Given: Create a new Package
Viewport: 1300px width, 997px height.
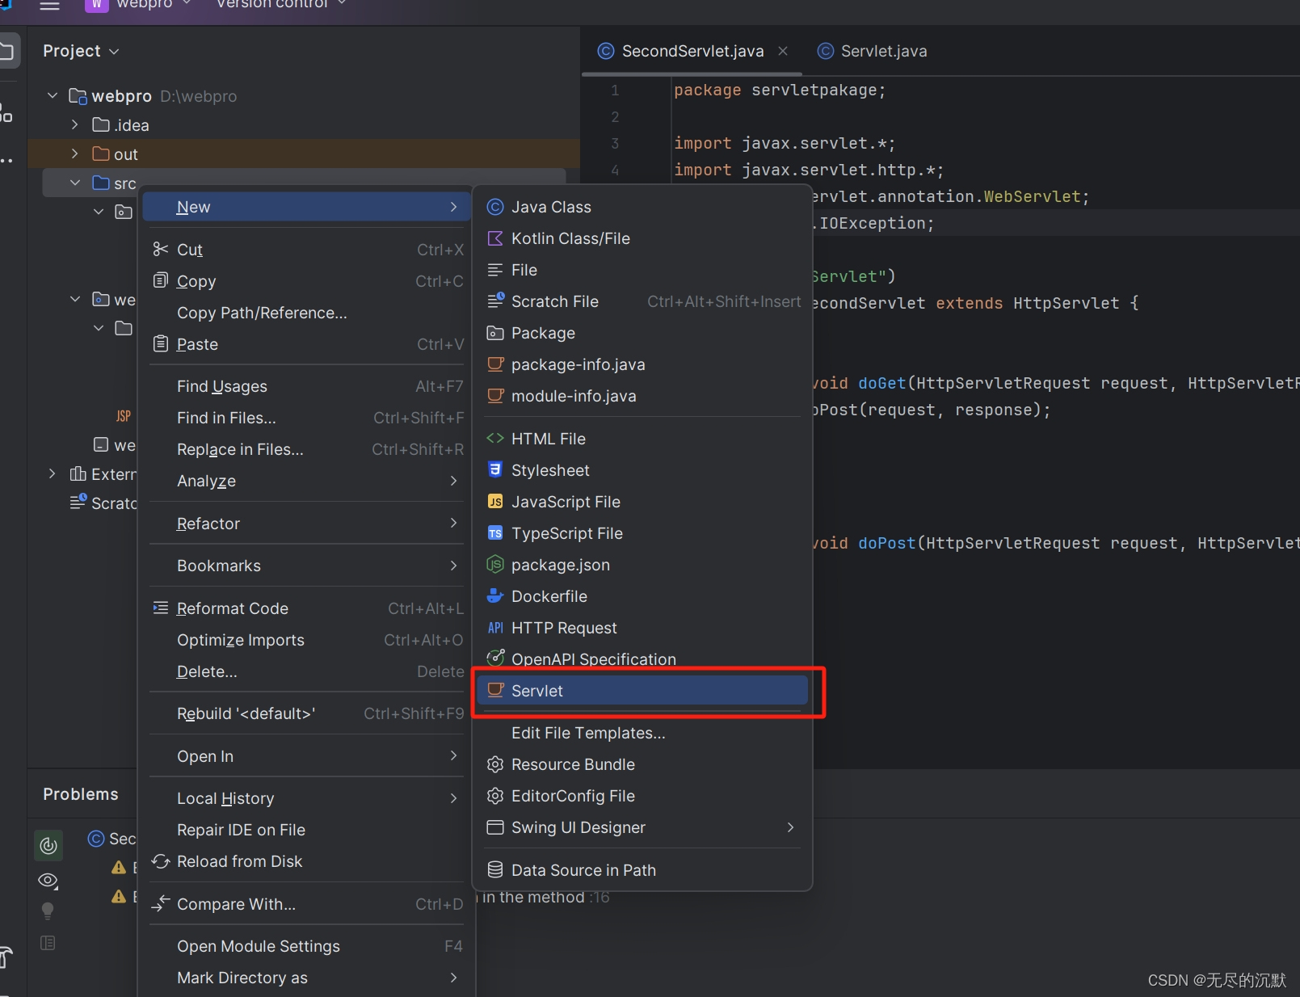Looking at the screenshot, I should coord(642,333).
